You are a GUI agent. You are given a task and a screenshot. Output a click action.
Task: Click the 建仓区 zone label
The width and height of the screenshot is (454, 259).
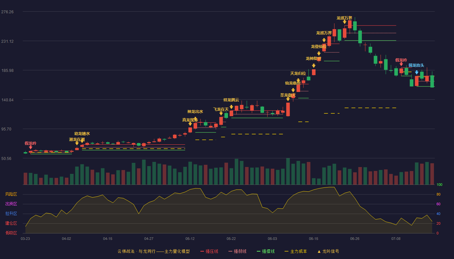pyautogui.click(x=11, y=223)
